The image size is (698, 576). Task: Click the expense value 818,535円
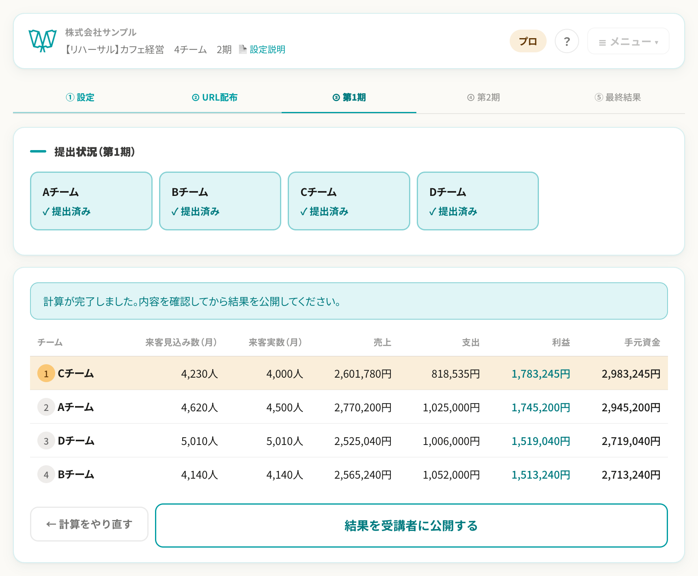pos(456,374)
